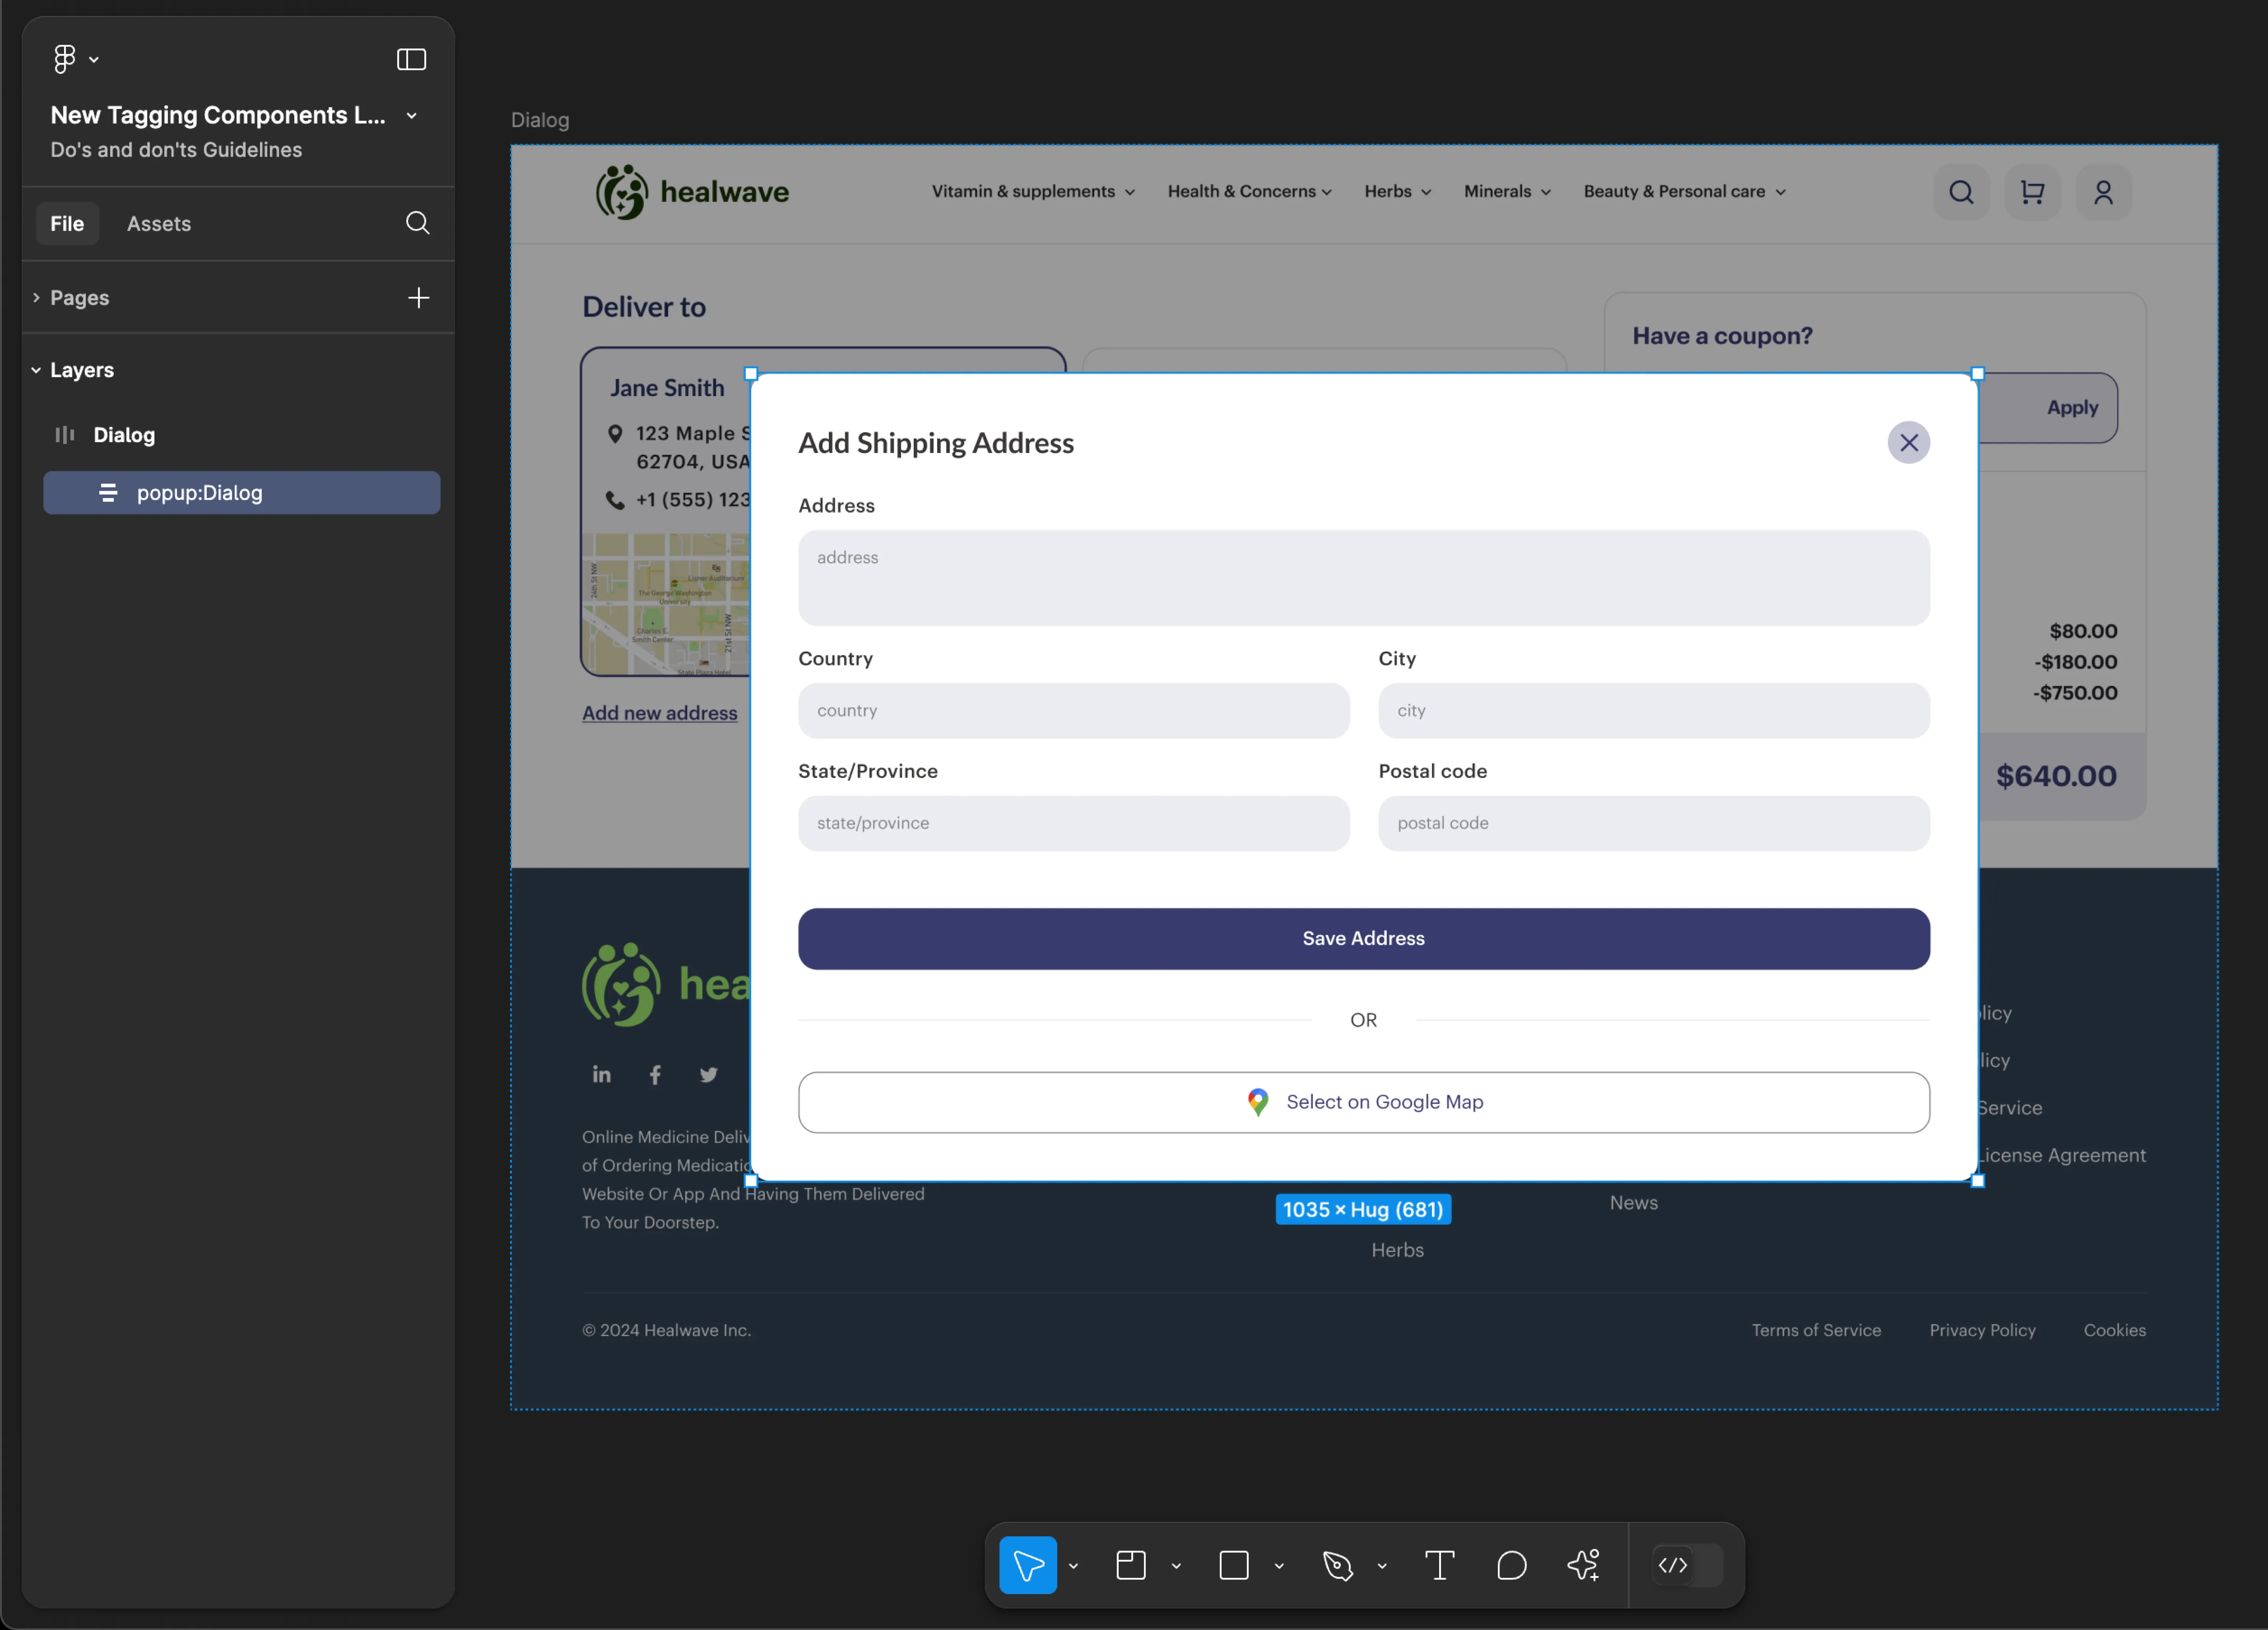Screen dimensions: 2268x1630
Task: Open the code view panel
Action: click(1675, 1565)
